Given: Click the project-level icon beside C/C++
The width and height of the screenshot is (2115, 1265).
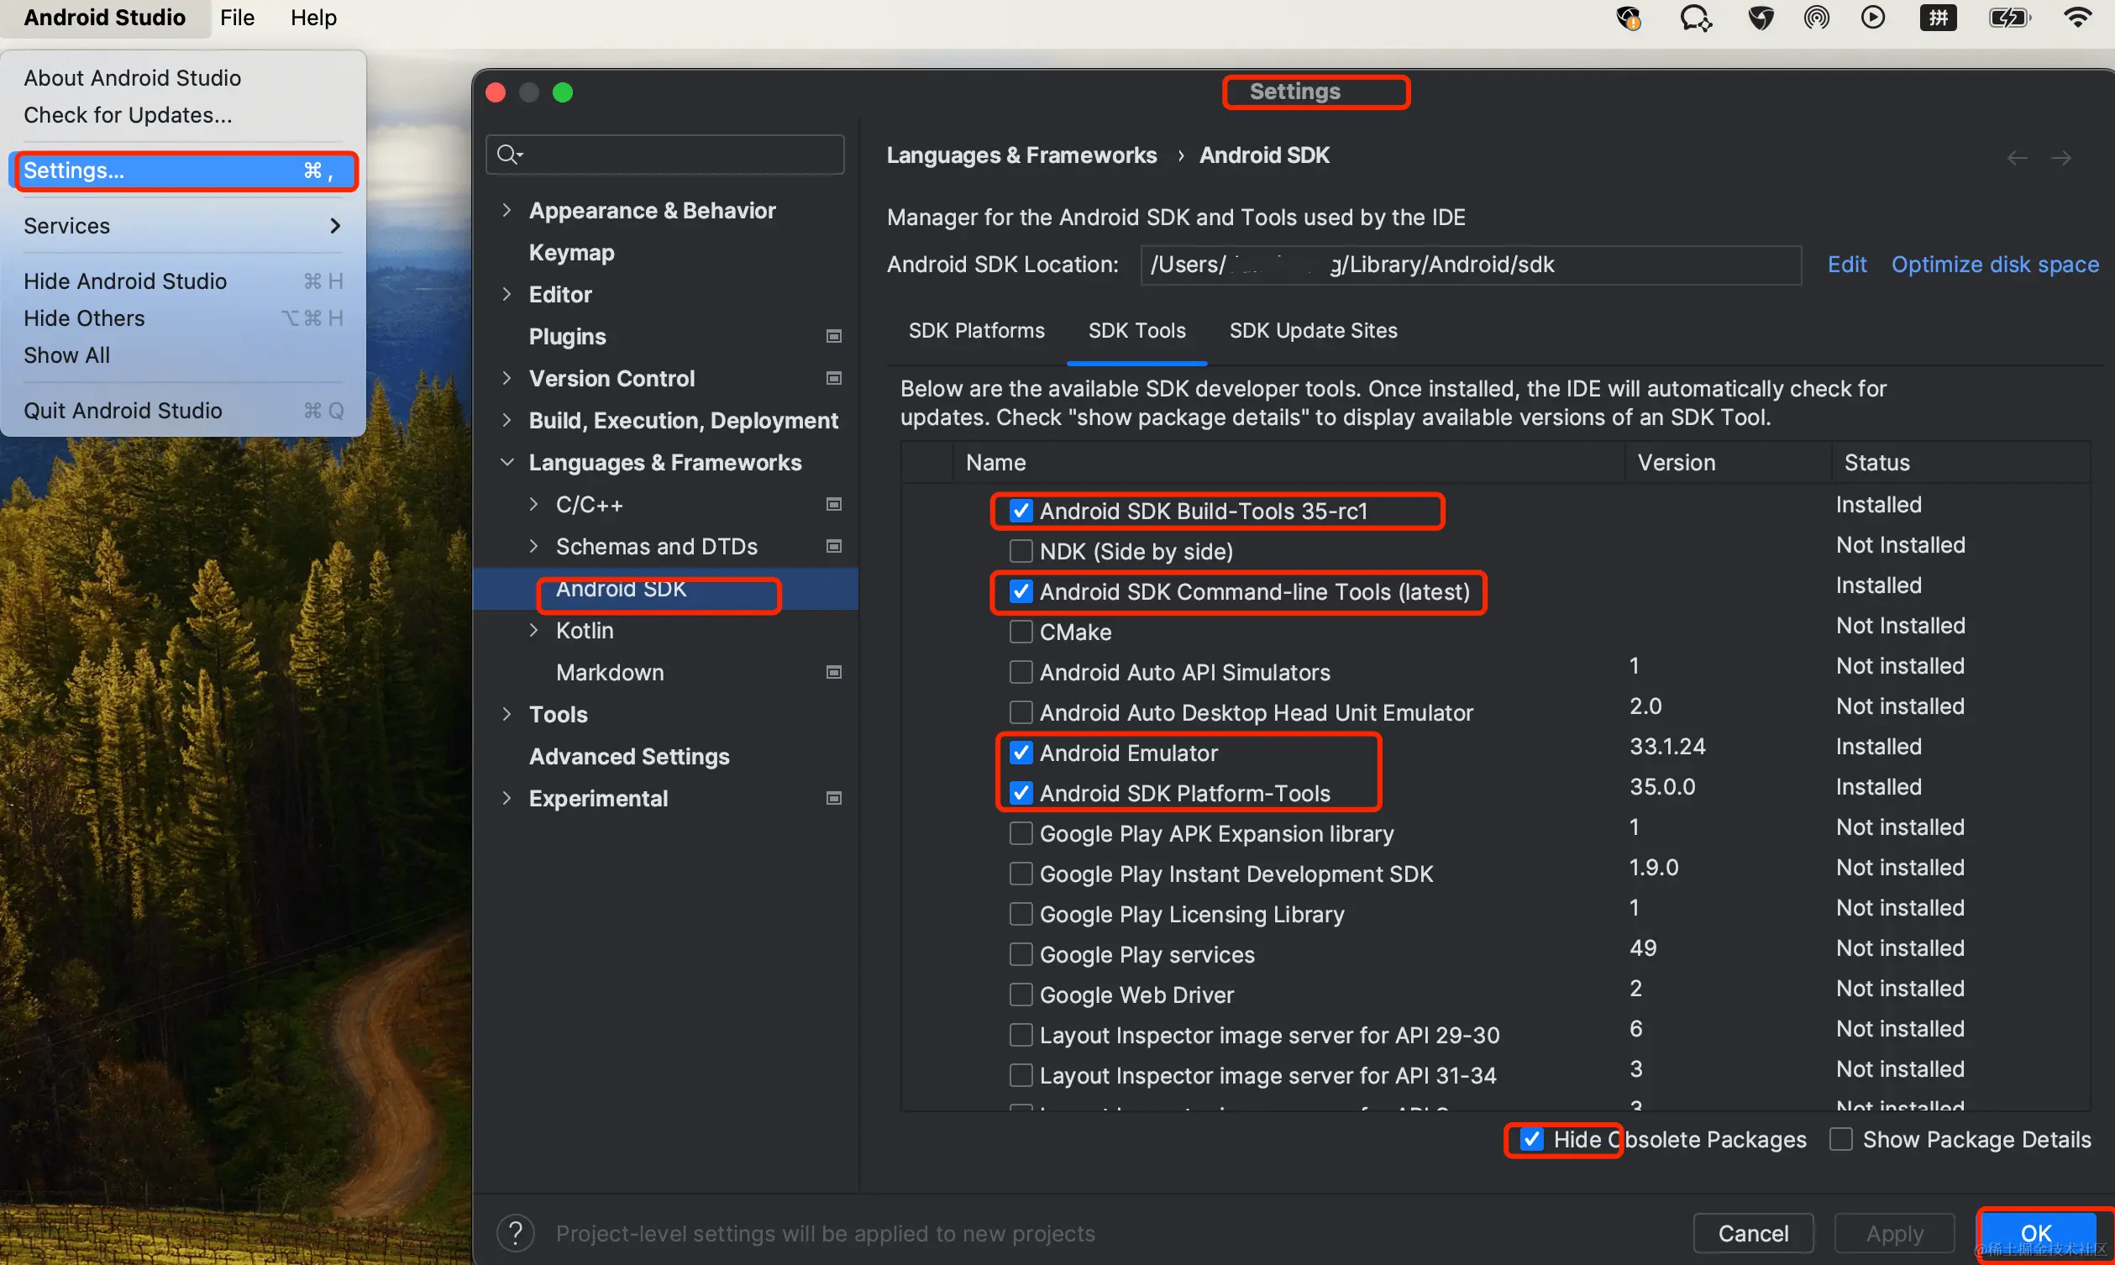Looking at the screenshot, I should pyautogui.click(x=834, y=504).
